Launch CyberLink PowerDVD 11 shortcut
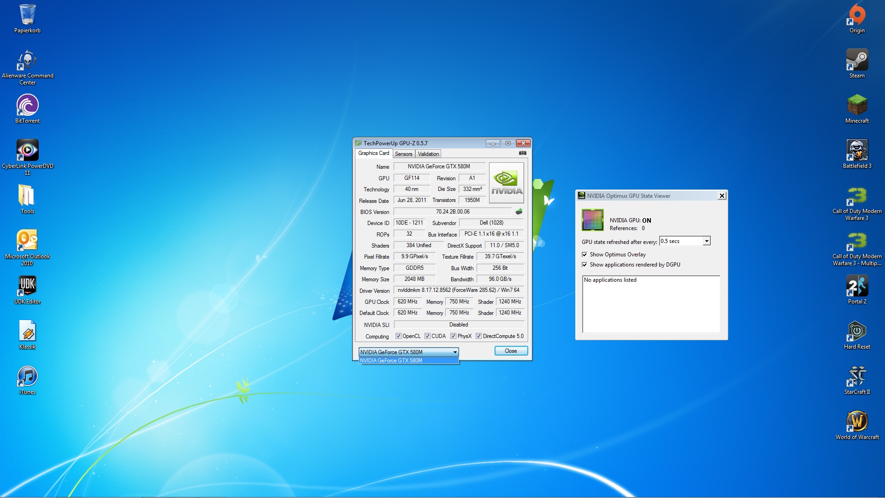885x498 pixels. pos(27,157)
